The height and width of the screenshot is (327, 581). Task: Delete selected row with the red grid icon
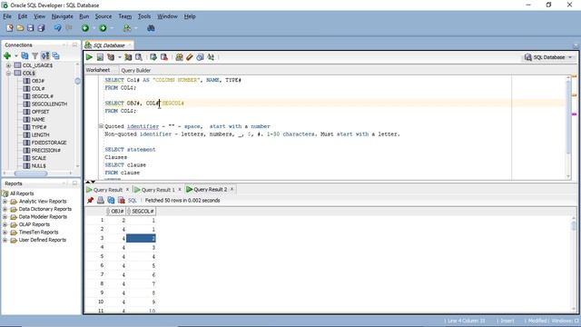point(121,200)
